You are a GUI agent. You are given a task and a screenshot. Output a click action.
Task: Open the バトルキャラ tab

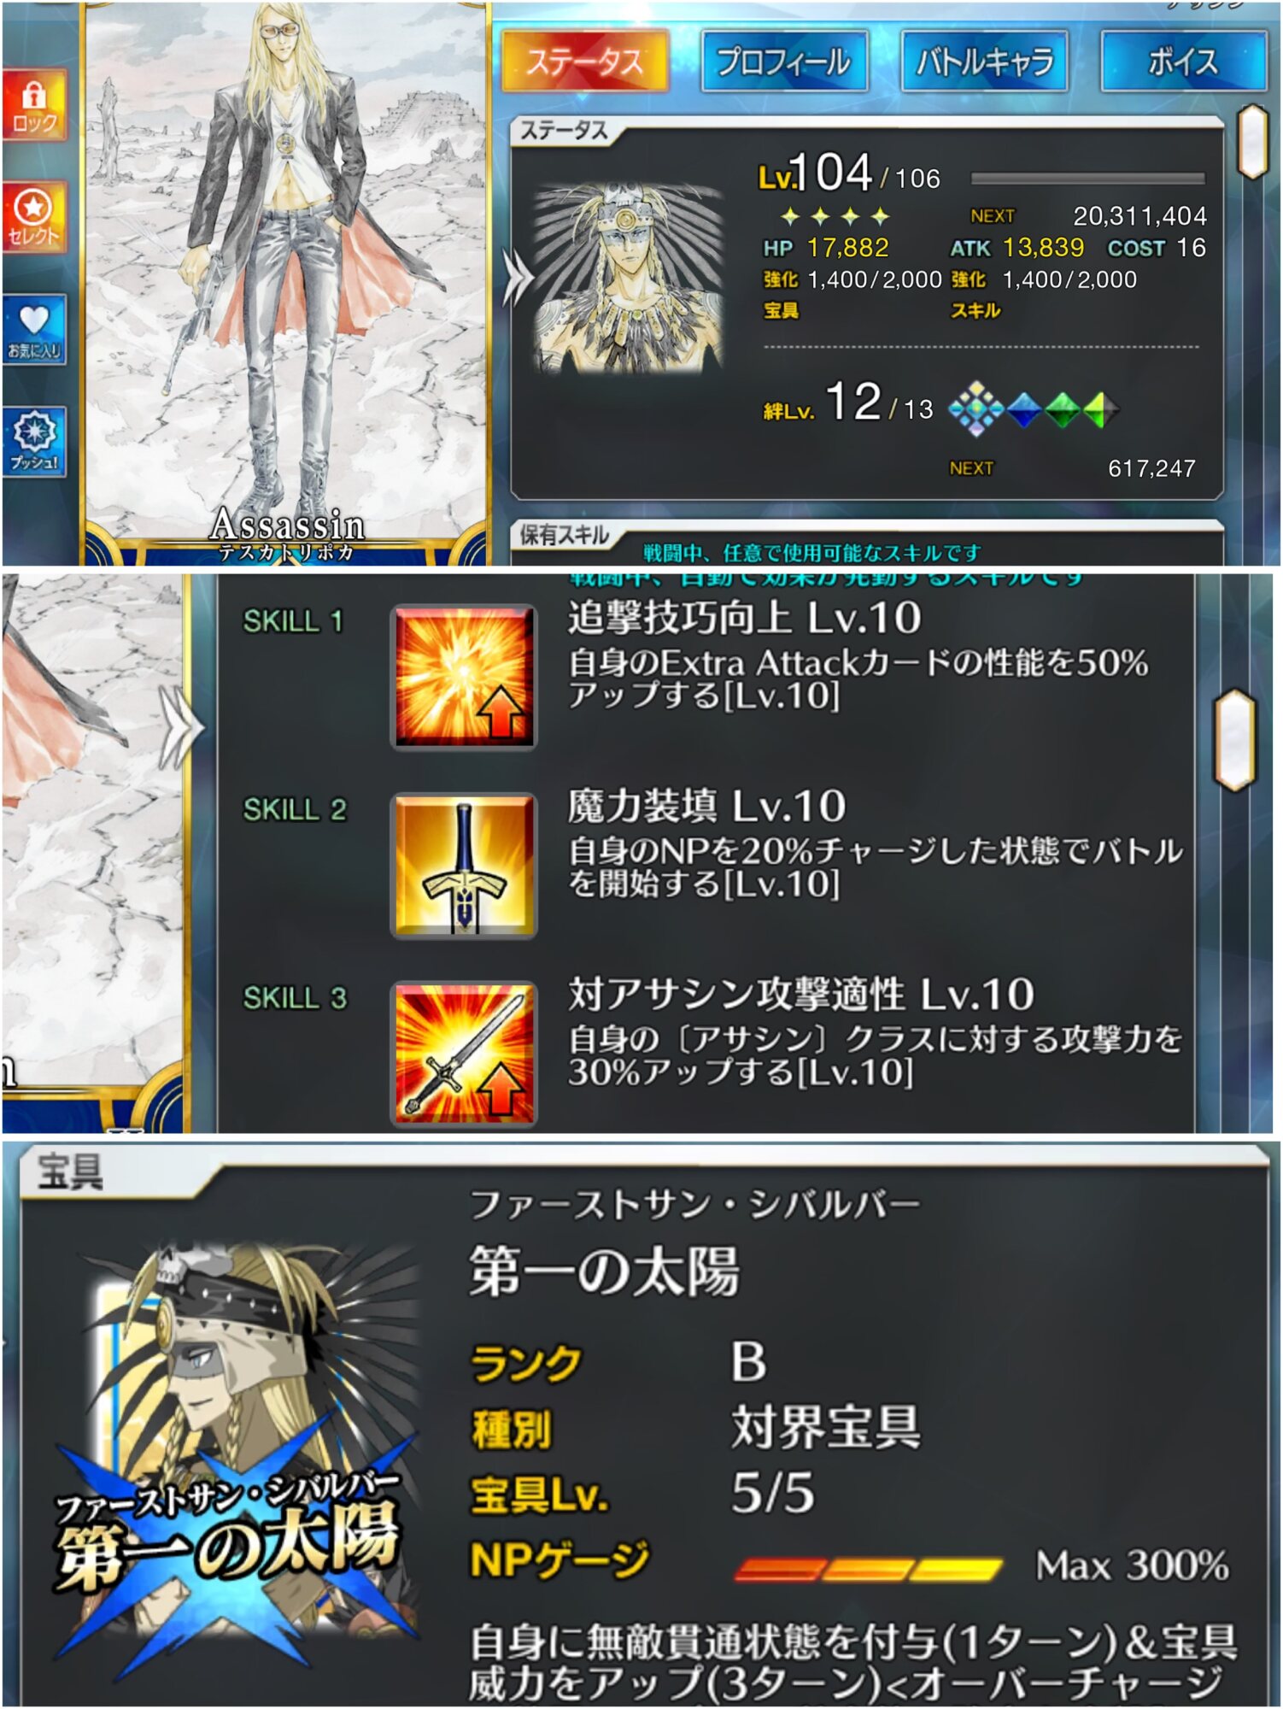coord(984,61)
